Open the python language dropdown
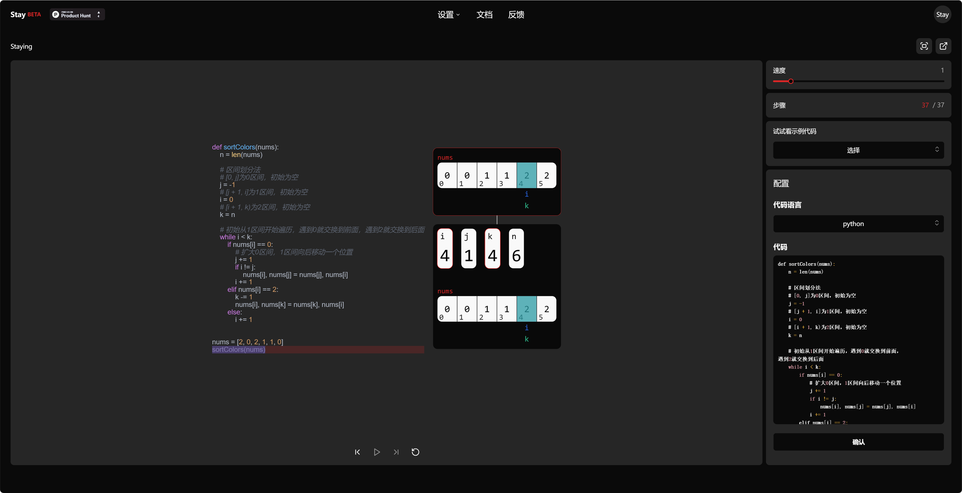962x493 pixels. point(858,224)
